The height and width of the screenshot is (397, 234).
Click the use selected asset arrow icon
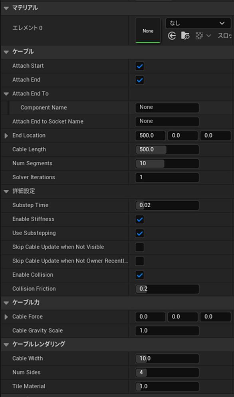[x=172, y=36]
